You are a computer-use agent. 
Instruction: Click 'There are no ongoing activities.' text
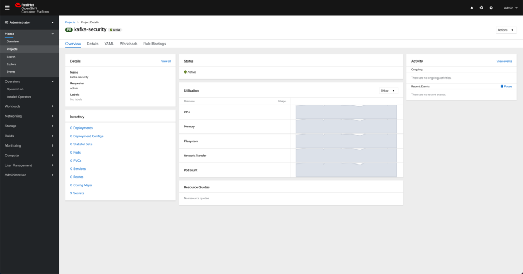coord(431,78)
